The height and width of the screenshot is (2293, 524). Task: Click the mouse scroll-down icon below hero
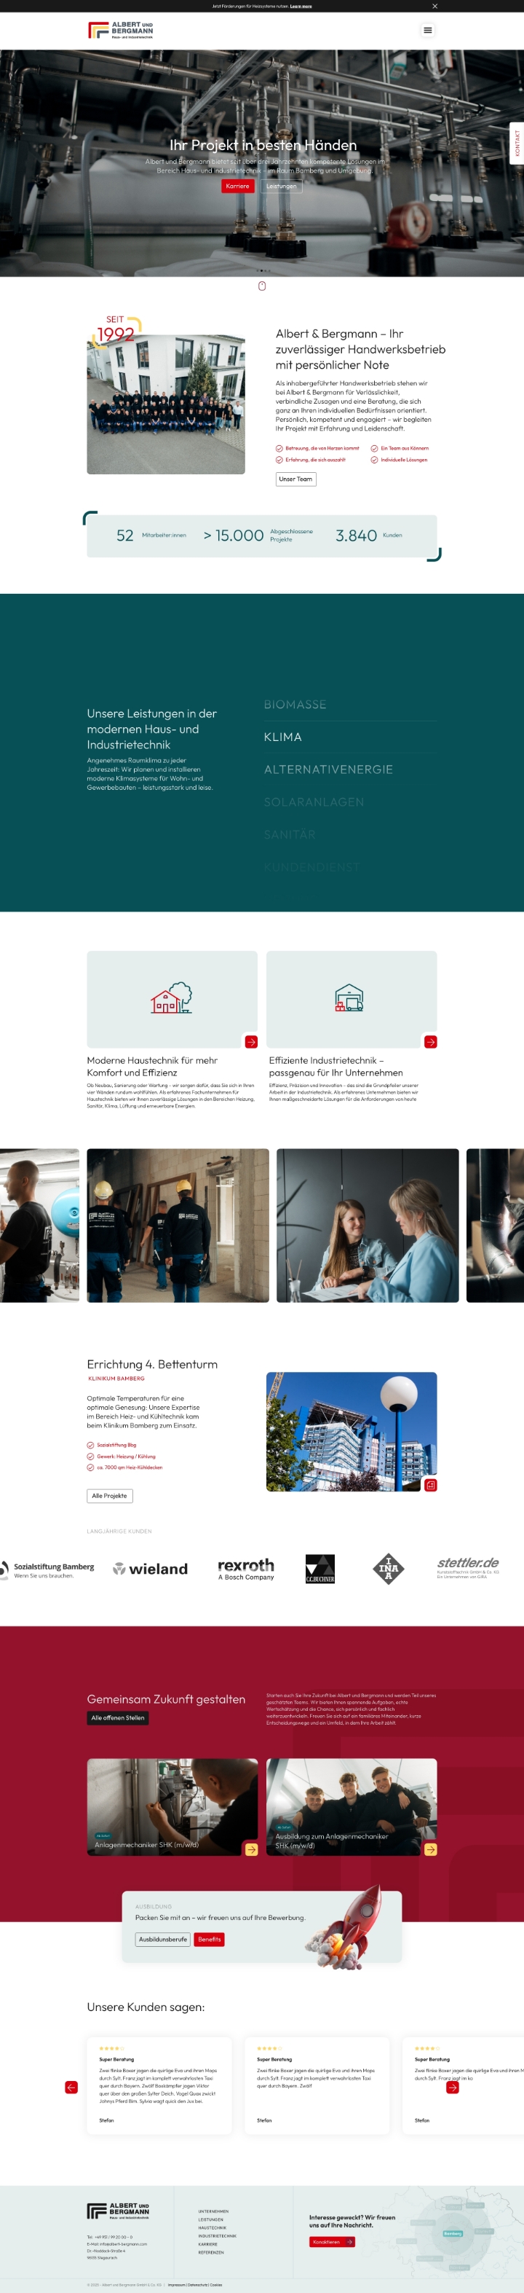(261, 286)
